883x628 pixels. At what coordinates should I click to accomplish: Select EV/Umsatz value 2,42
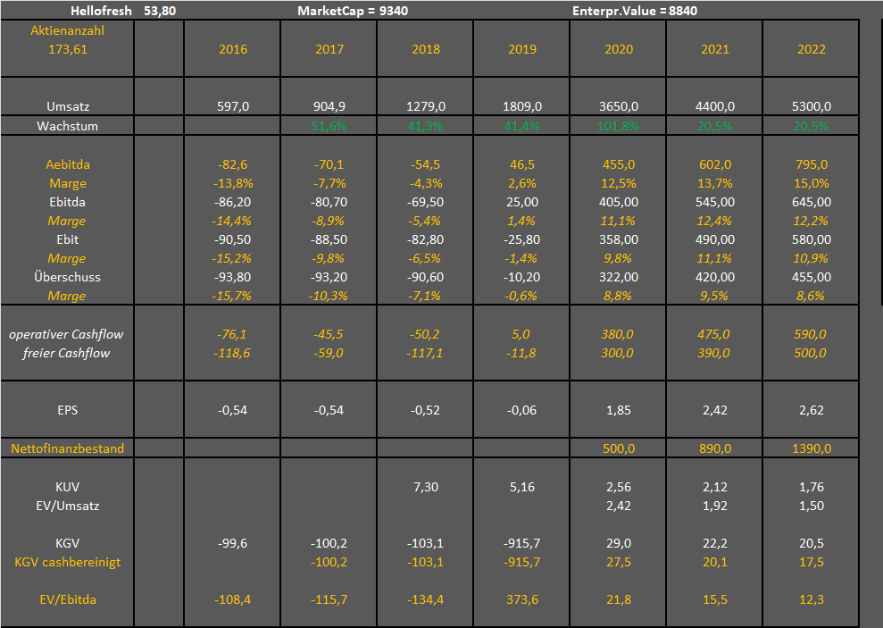tap(619, 506)
